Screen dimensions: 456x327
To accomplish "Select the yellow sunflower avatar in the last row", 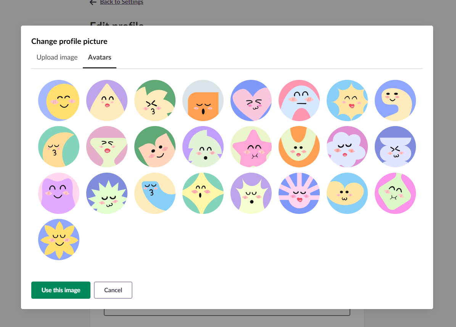I will pyautogui.click(x=59, y=240).
